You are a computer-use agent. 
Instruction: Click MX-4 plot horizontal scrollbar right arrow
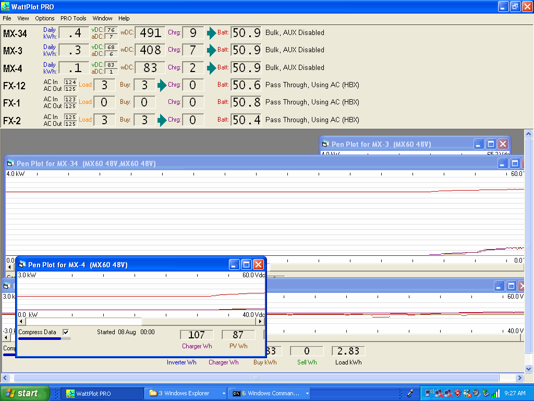pos(260,321)
